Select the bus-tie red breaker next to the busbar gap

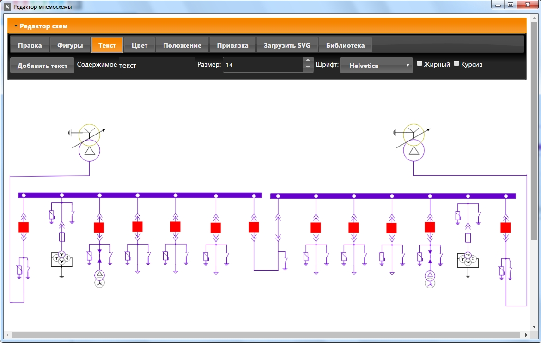click(254, 227)
